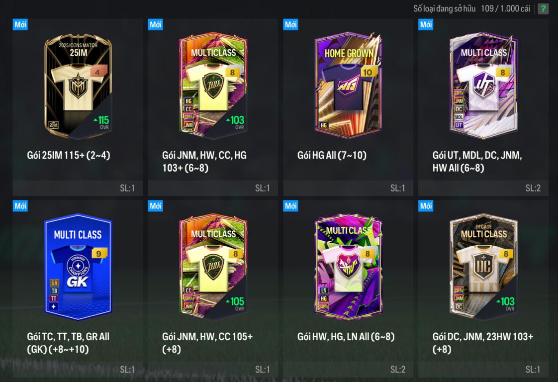
Task: Open the green question mark help icon
Action: (x=543, y=8)
